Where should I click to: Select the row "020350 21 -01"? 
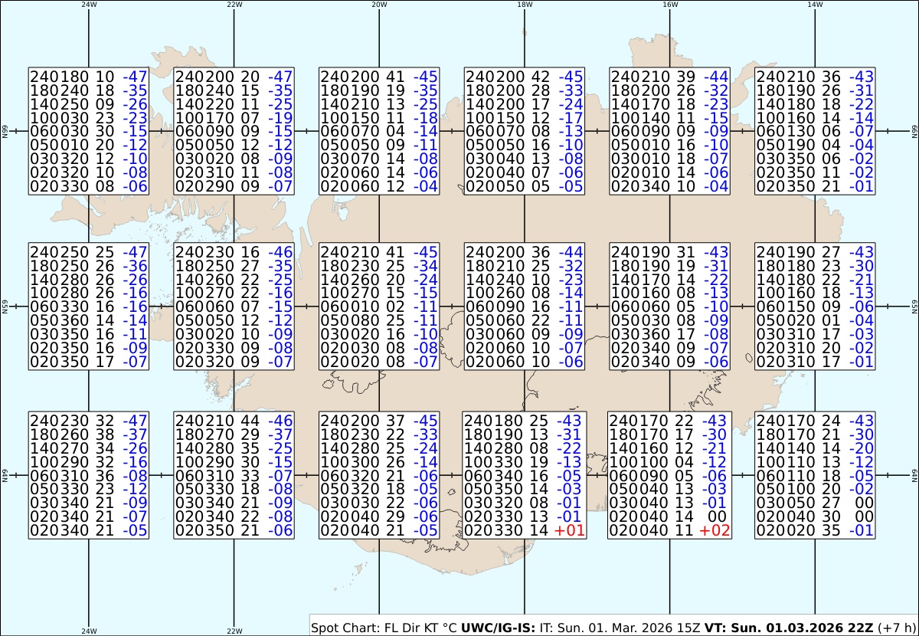pyautogui.click(x=816, y=186)
